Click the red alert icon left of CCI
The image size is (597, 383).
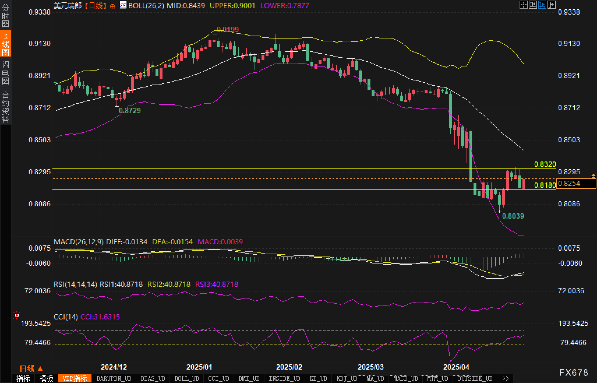tap(17, 315)
